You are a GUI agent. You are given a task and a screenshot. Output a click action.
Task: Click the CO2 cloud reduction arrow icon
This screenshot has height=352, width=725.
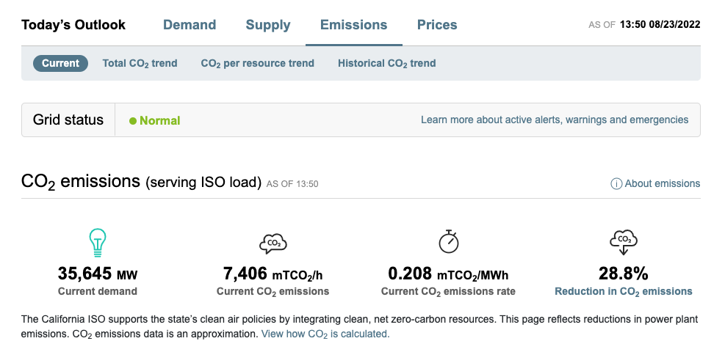click(624, 241)
